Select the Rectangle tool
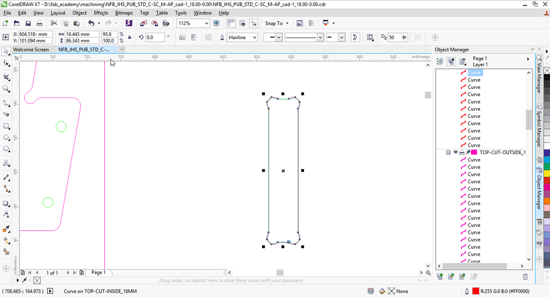The image size is (550, 297). coord(6,126)
